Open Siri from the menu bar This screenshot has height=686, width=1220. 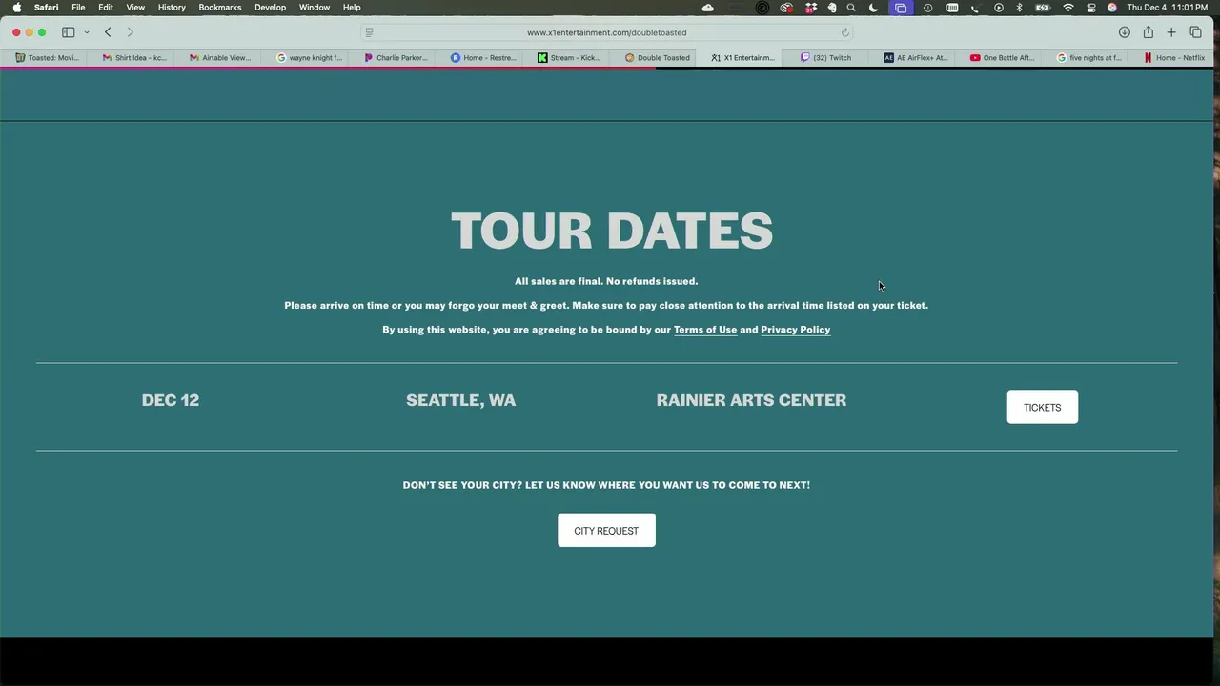click(1111, 8)
